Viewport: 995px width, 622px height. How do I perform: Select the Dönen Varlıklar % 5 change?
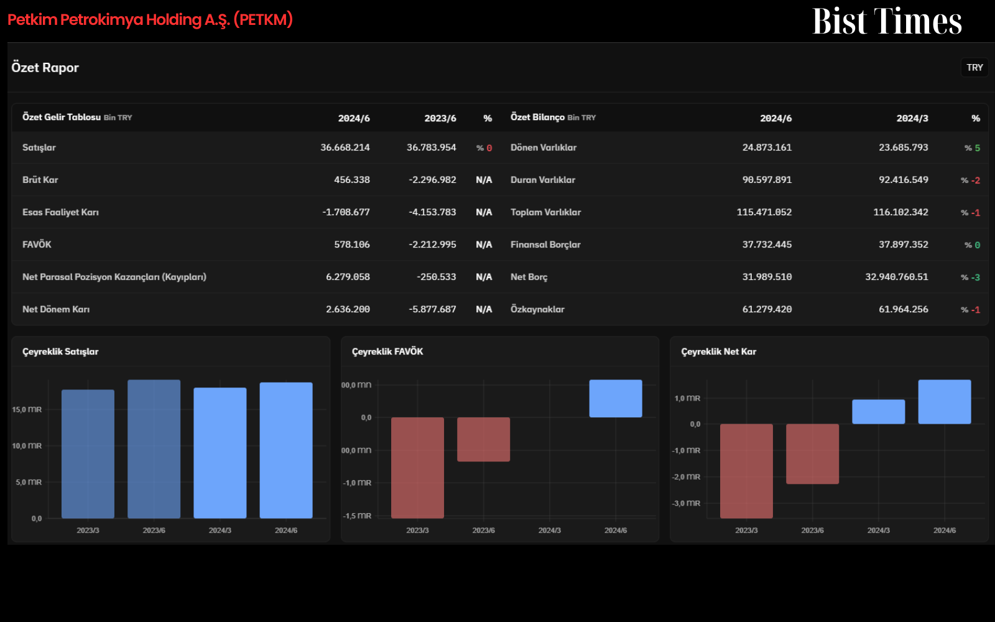click(972, 148)
